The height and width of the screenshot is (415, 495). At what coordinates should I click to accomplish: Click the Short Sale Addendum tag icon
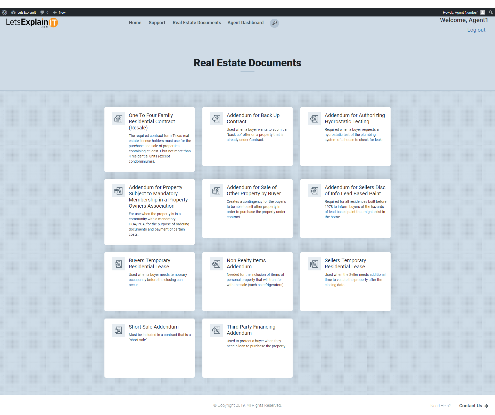[118, 330]
